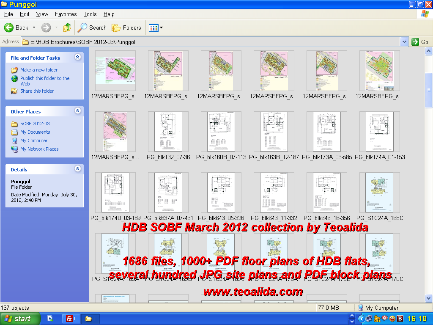The height and width of the screenshot is (325, 433).
Task: Select PG_blk132_07-36 floor plan thumbnail
Action: [168, 132]
